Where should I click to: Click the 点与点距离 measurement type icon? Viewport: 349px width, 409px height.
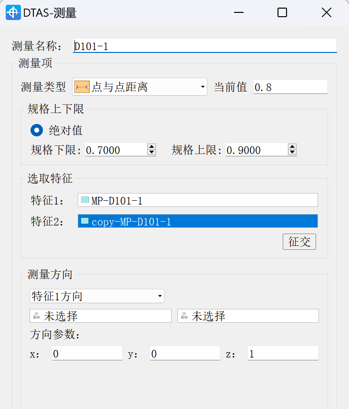pyautogui.click(x=82, y=87)
